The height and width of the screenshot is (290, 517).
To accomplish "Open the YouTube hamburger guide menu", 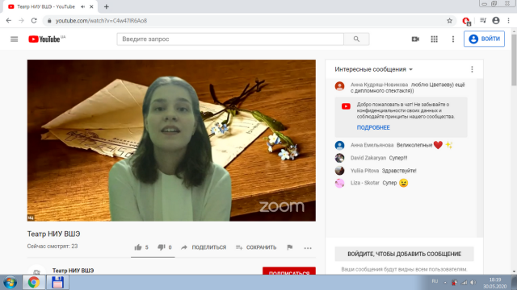I will pyautogui.click(x=15, y=39).
